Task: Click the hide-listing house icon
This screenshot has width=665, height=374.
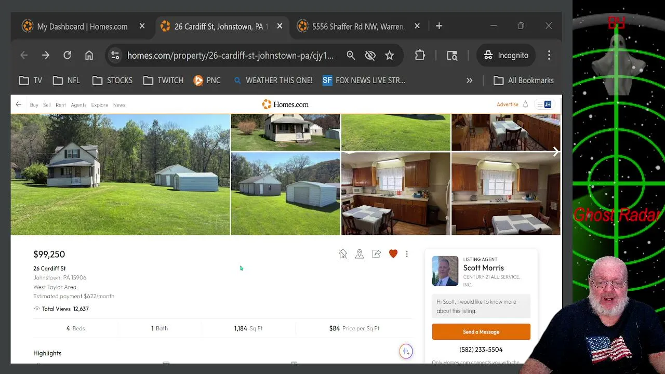Action: (343, 253)
